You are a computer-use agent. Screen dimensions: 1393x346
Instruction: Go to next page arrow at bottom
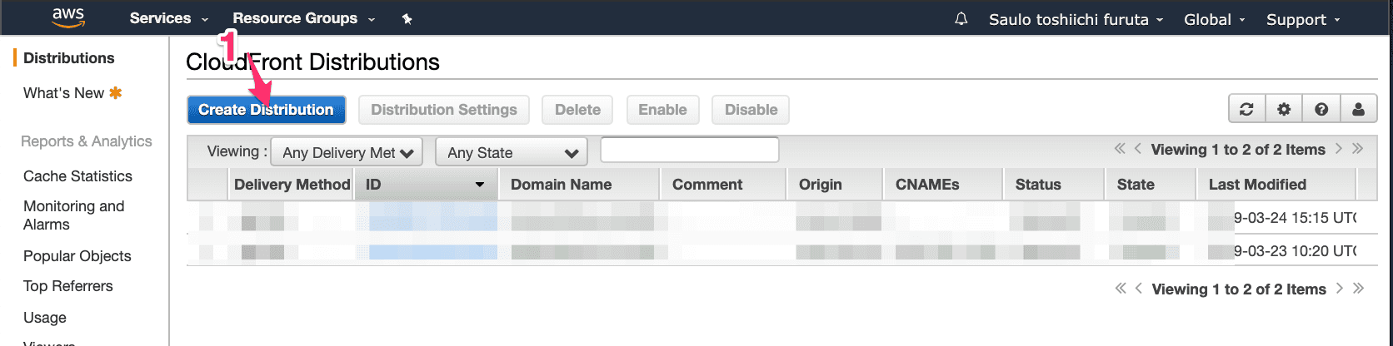click(1340, 289)
